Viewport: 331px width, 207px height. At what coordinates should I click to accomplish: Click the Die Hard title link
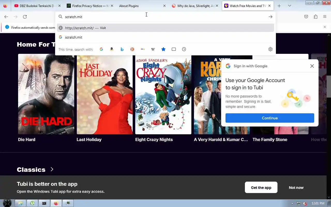coord(27,139)
